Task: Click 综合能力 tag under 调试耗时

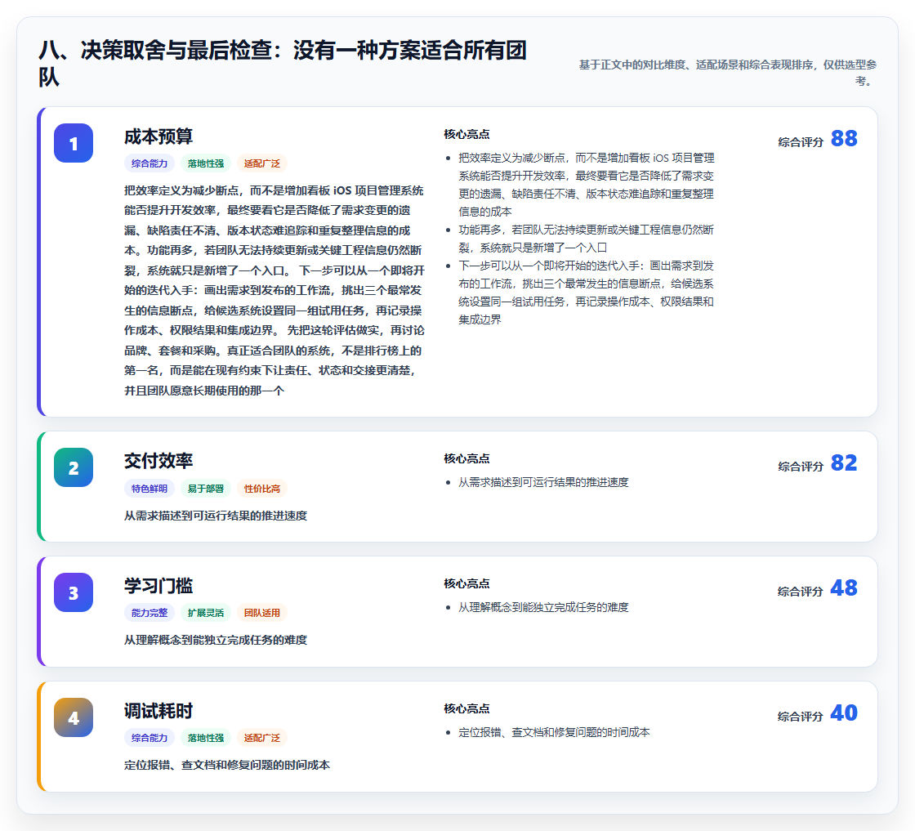Action: 150,738
